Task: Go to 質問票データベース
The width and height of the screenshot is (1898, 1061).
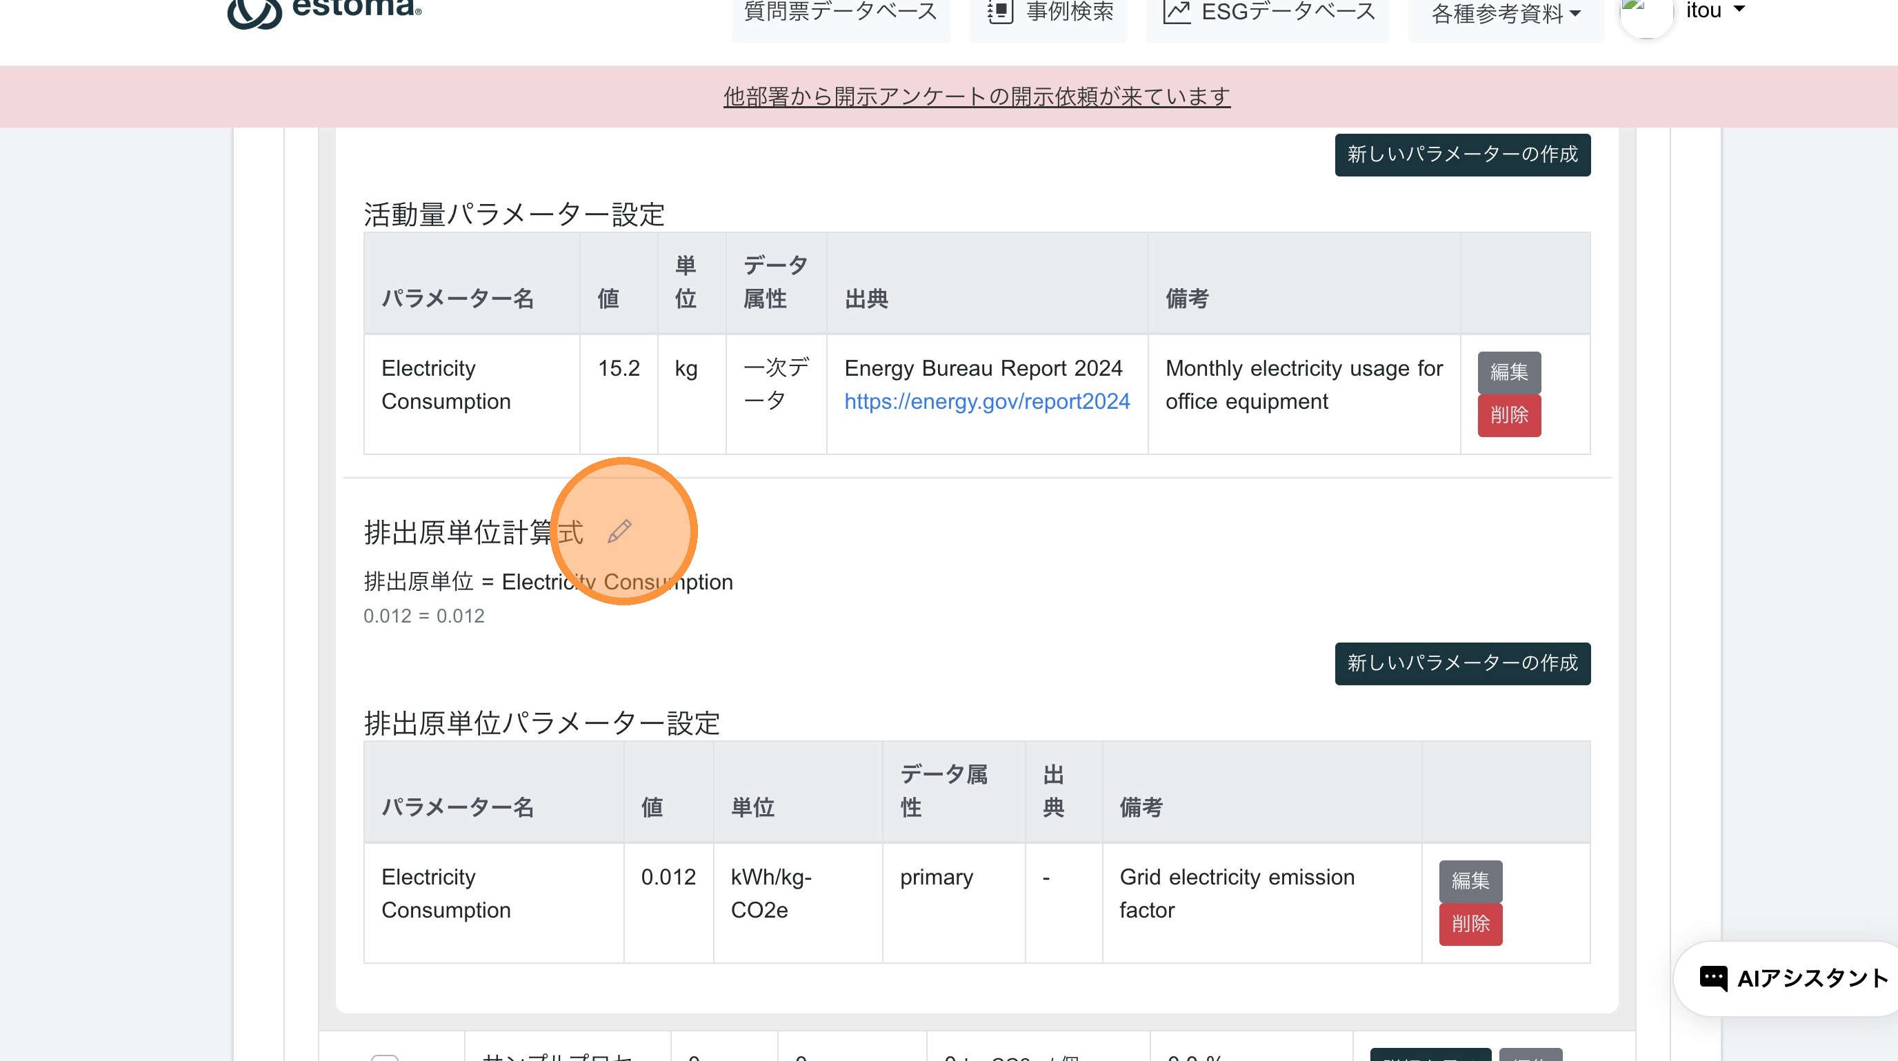Action: (x=840, y=12)
